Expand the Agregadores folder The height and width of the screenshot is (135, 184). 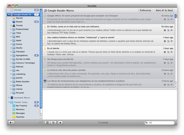coord(11,55)
